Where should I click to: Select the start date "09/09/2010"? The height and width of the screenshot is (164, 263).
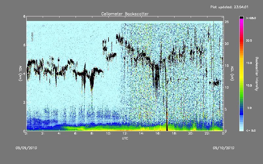click(x=26, y=148)
